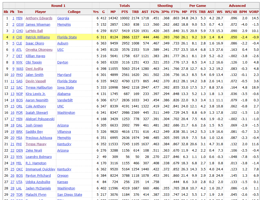Click Tyrese Maxey player name
The image size is (271, 200).
[x=36, y=144]
